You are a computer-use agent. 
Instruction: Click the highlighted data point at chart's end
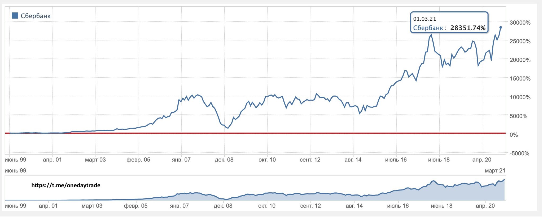501,28
